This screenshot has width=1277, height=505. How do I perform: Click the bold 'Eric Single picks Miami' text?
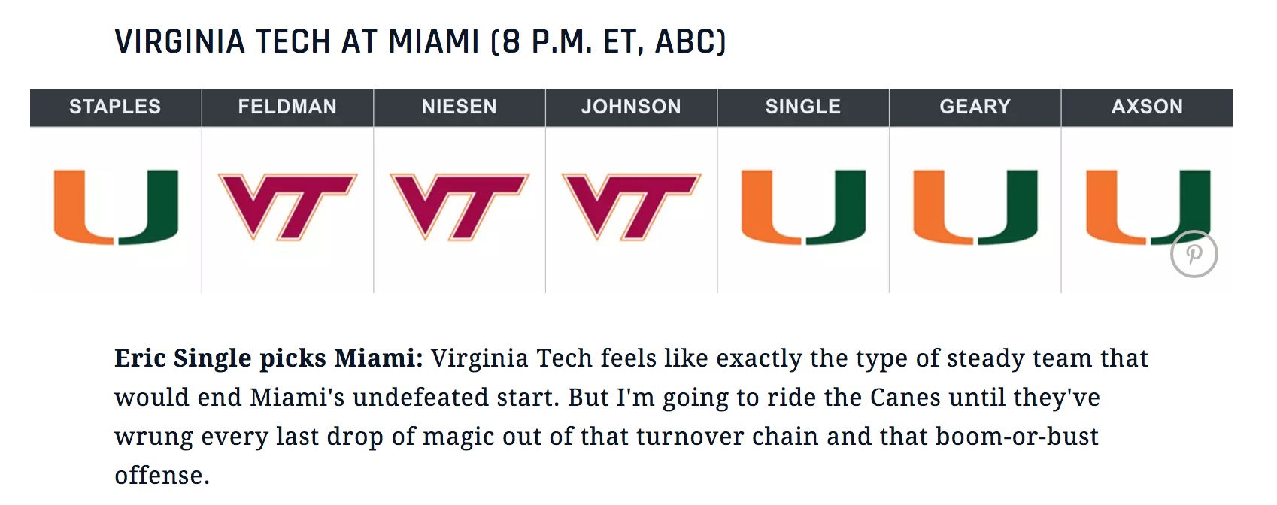(268, 358)
